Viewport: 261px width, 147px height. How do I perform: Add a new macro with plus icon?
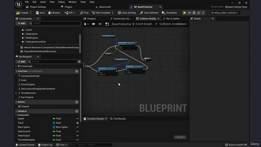[77, 102]
